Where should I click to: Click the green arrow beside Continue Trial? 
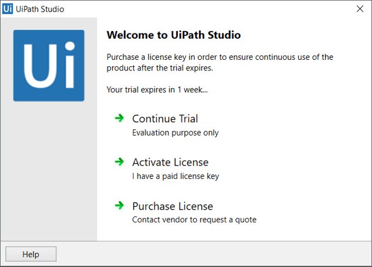pyautogui.click(x=119, y=118)
